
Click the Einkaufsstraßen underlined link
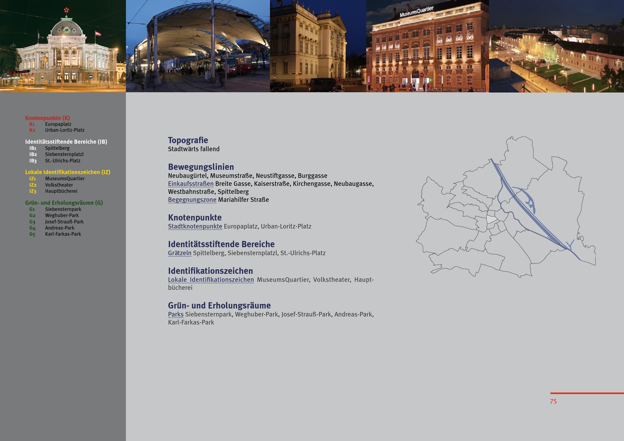point(190,184)
